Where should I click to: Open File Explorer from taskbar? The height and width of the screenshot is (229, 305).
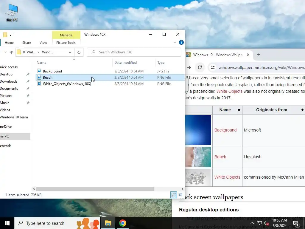(108, 223)
